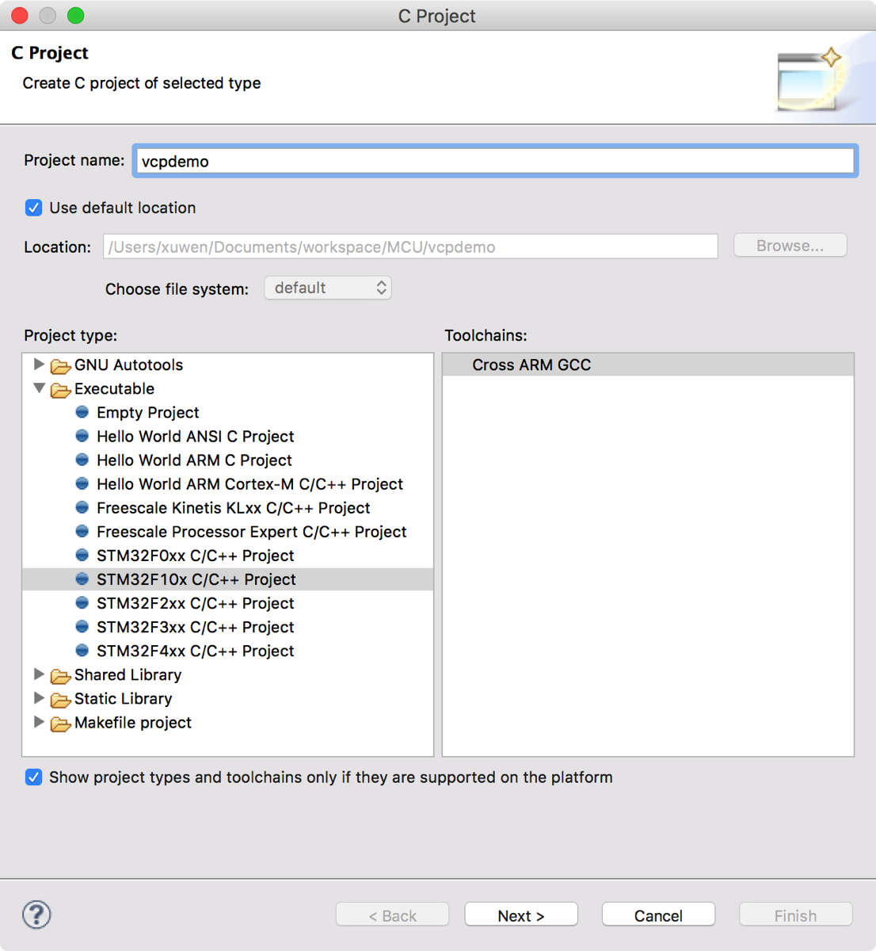
Task: Click the Next > button
Action: (x=521, y=915)
